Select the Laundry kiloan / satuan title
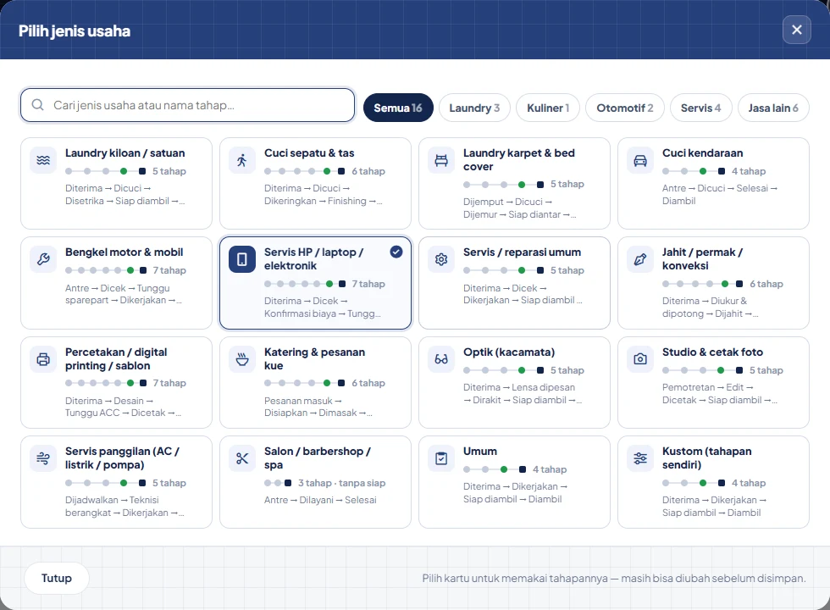The width and height of the screenshot is (830, 610). pos(125,153)
